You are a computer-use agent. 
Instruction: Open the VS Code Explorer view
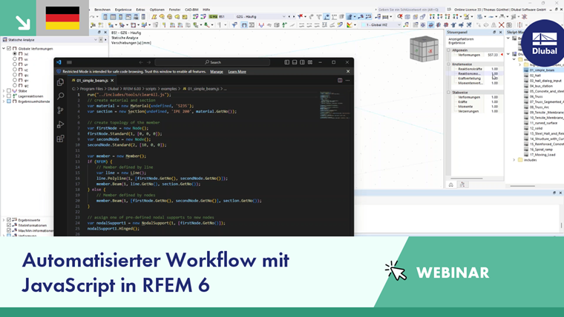[x=60, y=82]
